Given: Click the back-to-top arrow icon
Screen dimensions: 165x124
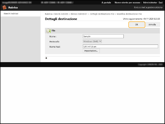Looking at the screenshot, I should click(x=46, y=58).
